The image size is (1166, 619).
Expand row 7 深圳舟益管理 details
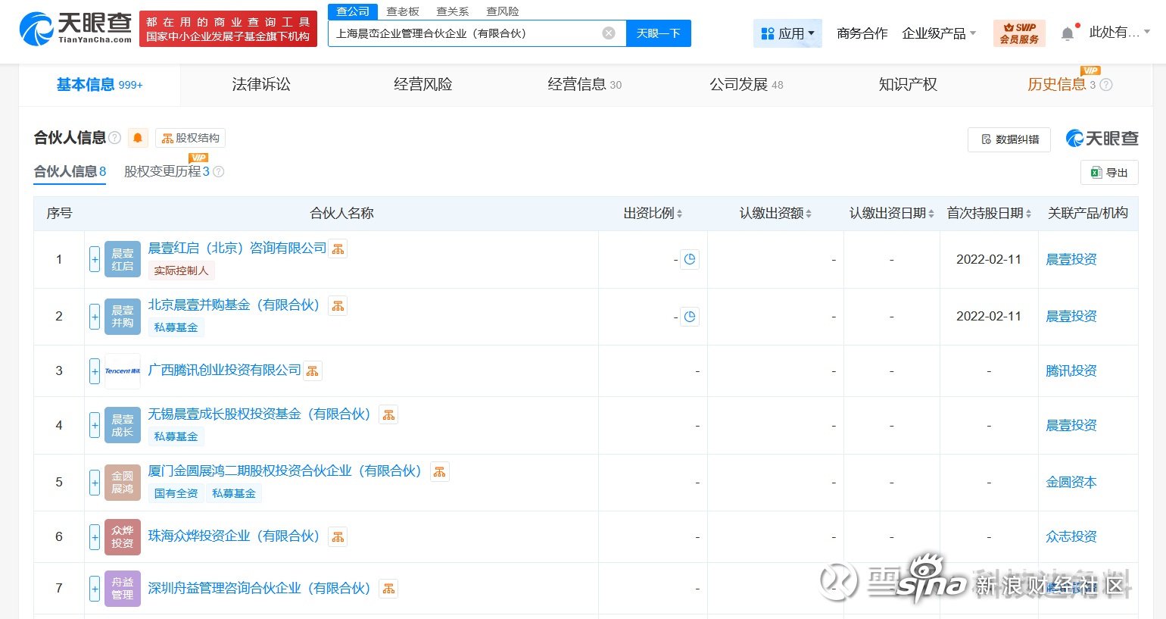pos(95,589)
